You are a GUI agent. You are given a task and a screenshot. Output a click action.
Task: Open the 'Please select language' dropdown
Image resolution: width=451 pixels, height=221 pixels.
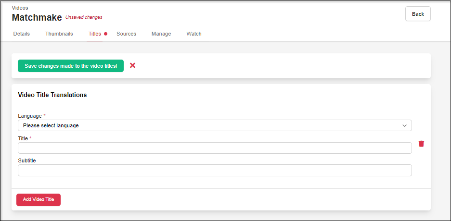(214, 126)
